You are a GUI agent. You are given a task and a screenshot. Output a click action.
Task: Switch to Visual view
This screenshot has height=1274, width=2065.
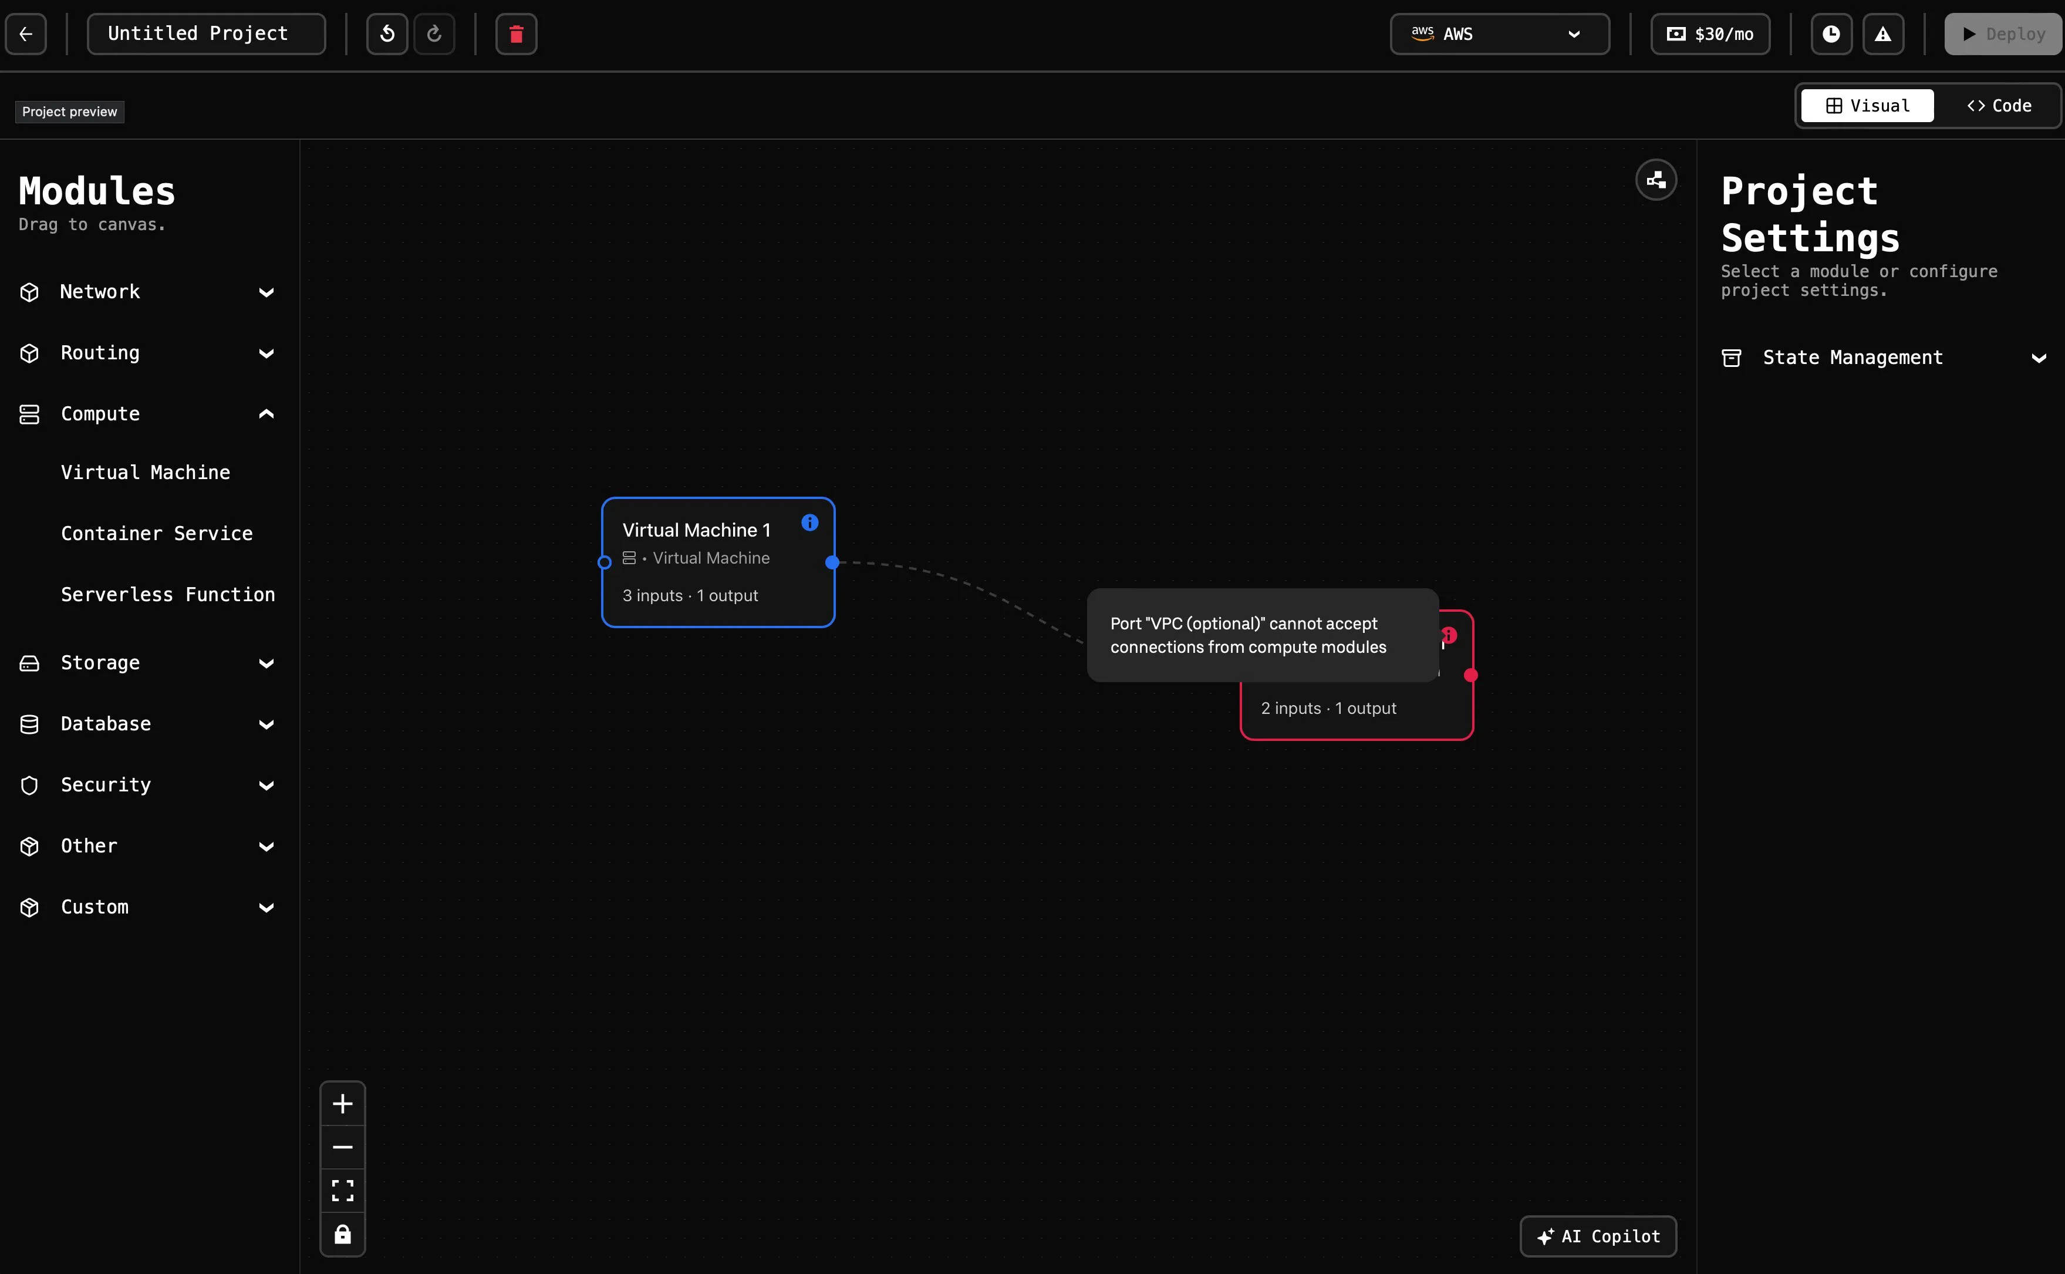(x=1867, y=106)
